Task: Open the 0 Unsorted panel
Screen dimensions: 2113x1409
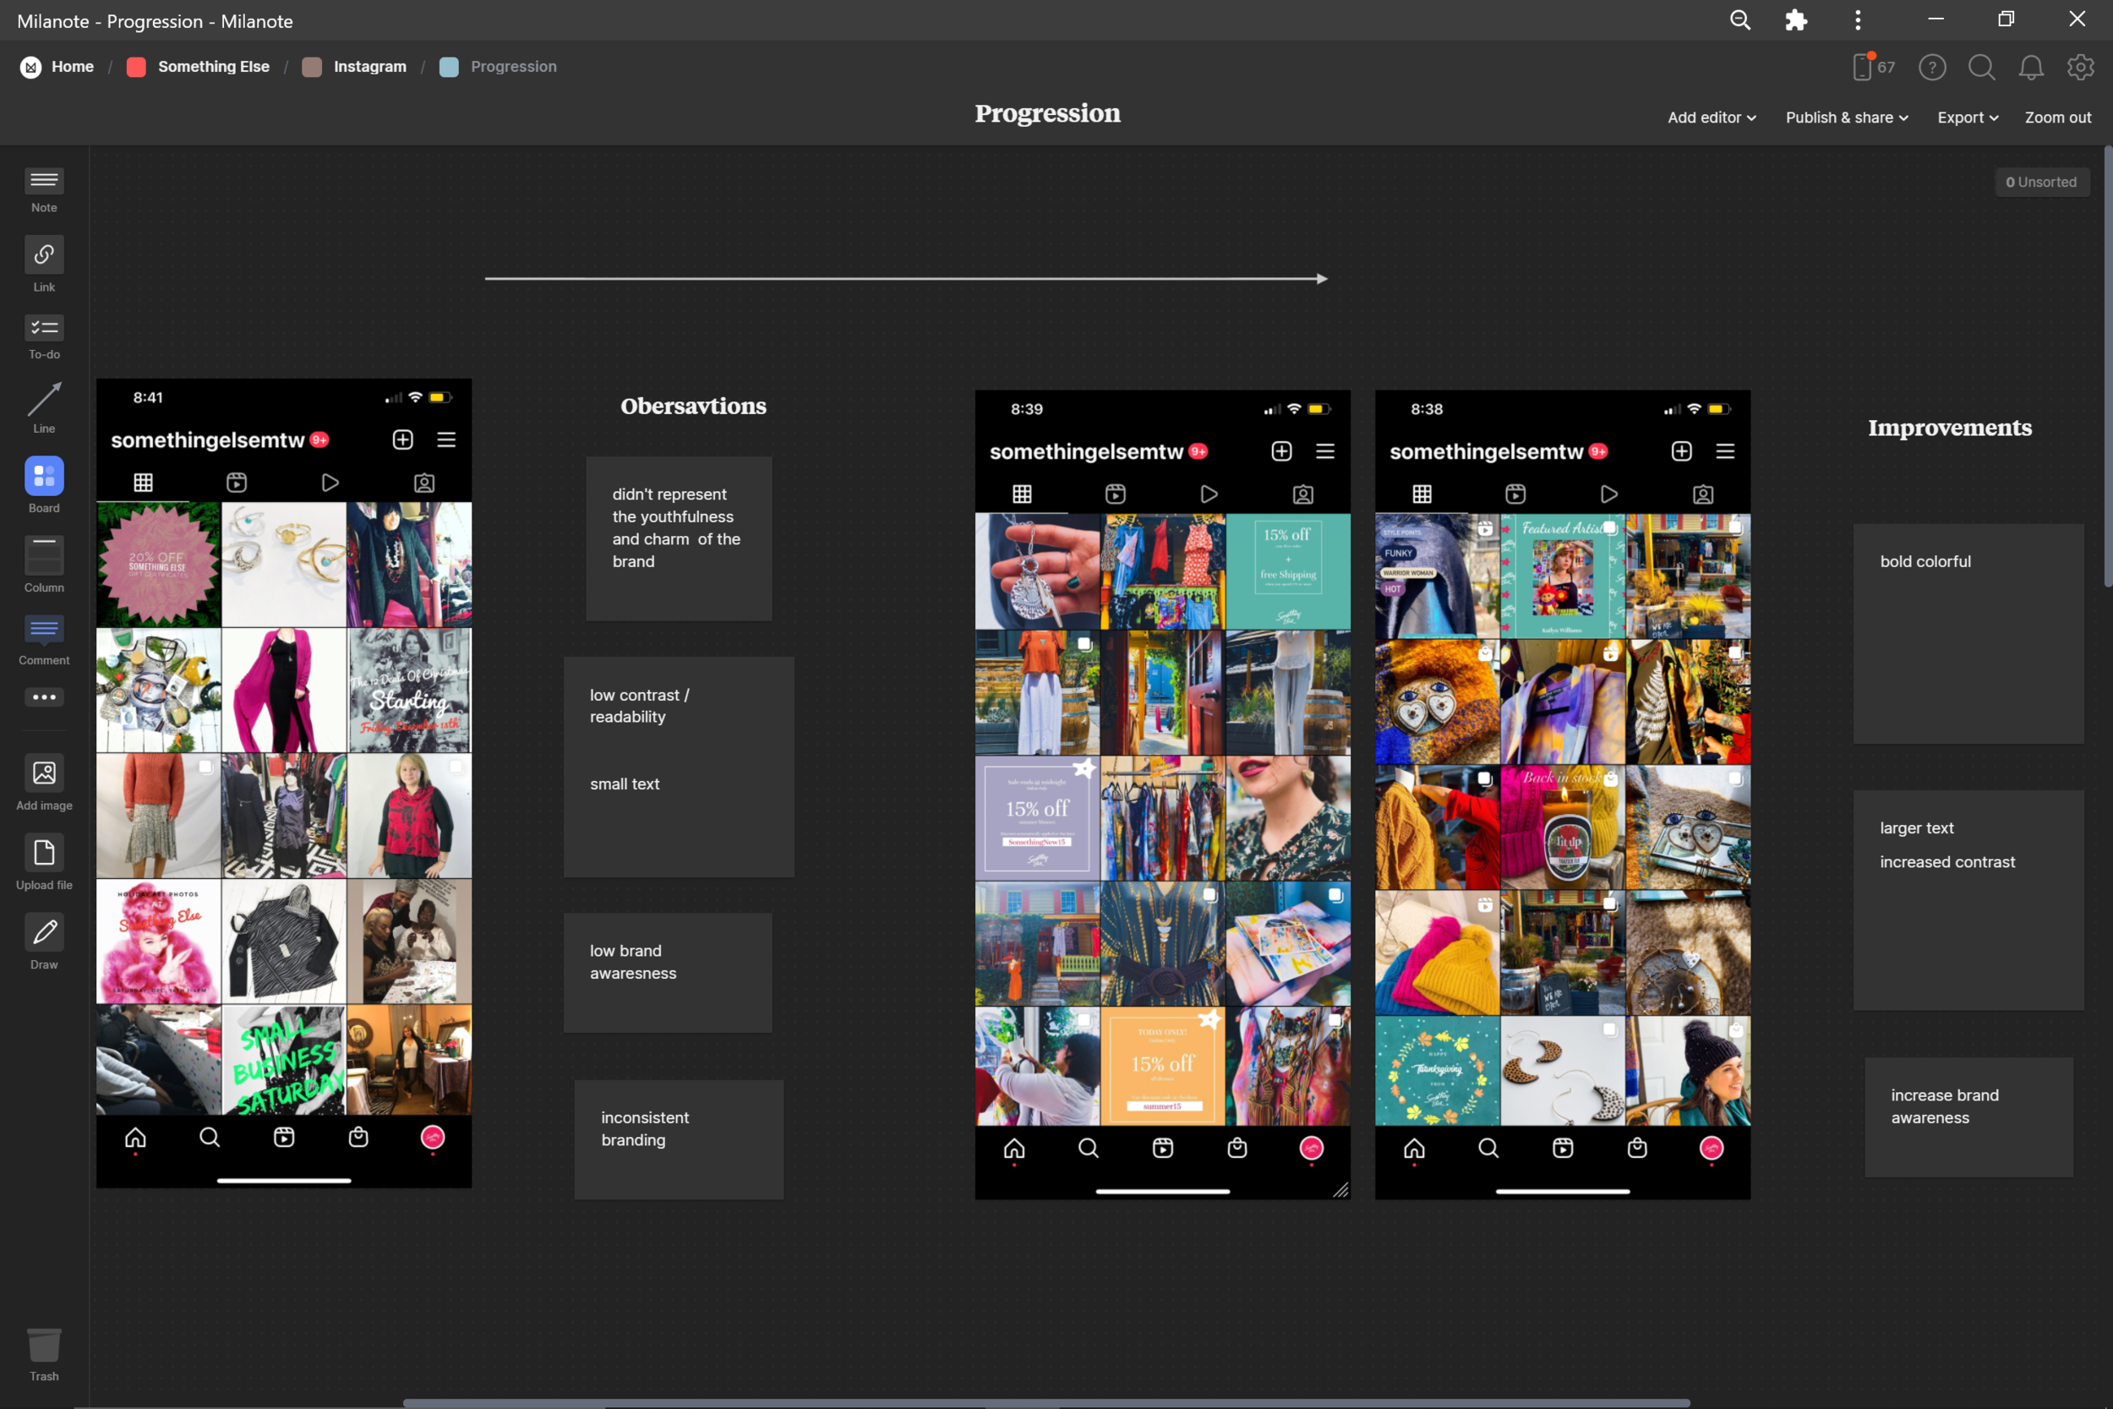Action: (x=2041, y=183)
